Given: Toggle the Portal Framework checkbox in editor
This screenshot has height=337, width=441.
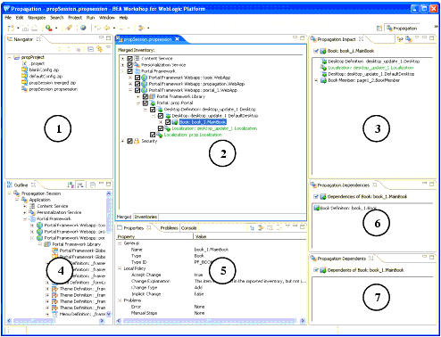Looking at the screenshot, I should (129, 71).
